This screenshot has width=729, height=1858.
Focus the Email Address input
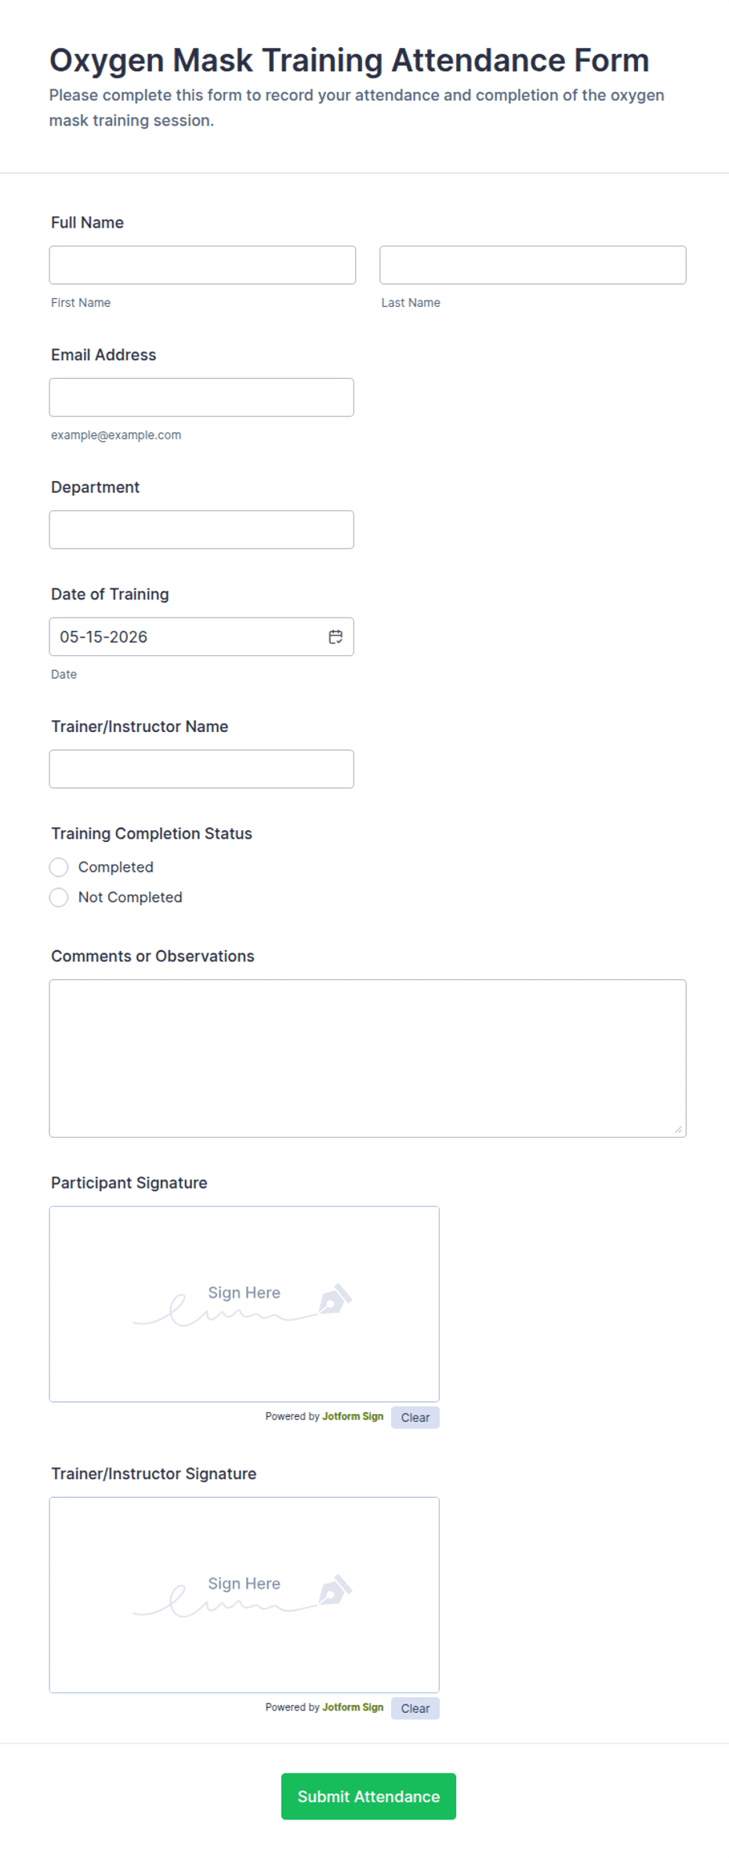tap(201, 397)
